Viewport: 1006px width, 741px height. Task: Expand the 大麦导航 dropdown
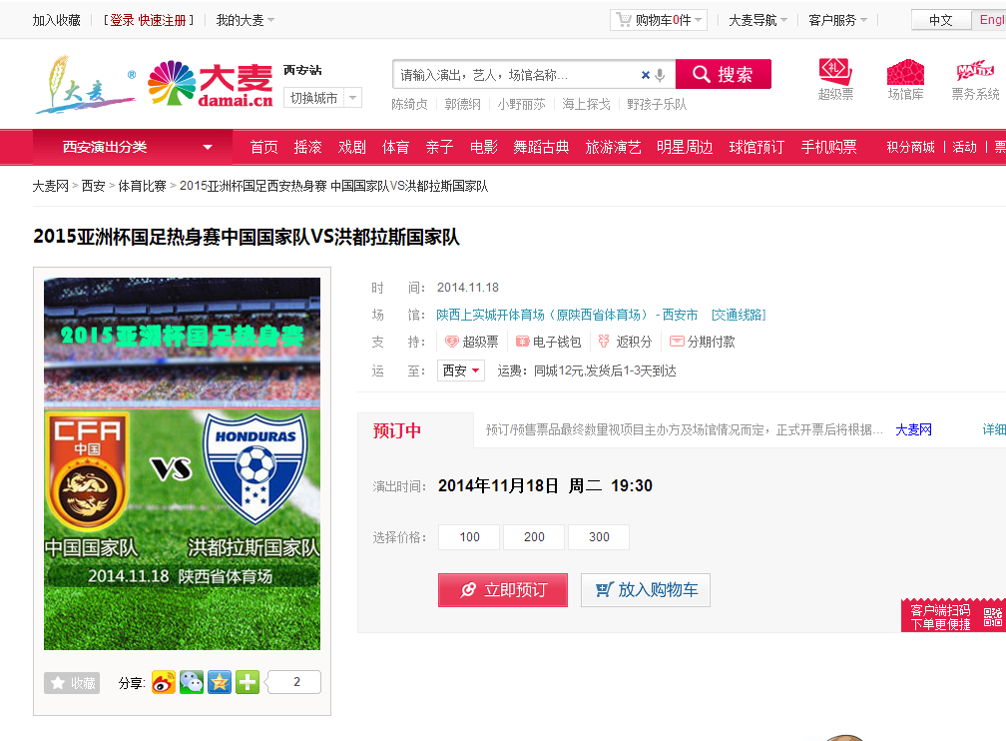tap(757, 21)
